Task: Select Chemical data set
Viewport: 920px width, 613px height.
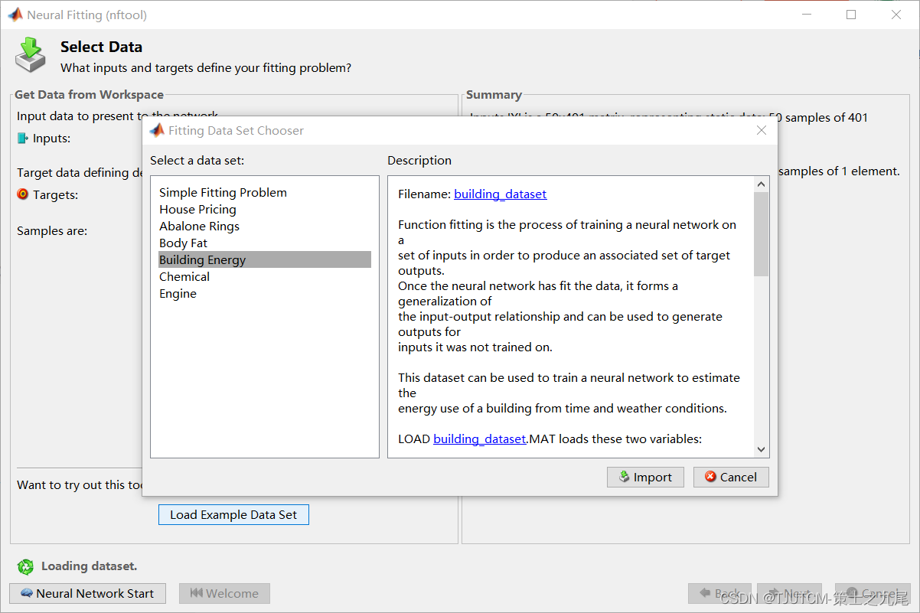Action: tap(265, 277)
